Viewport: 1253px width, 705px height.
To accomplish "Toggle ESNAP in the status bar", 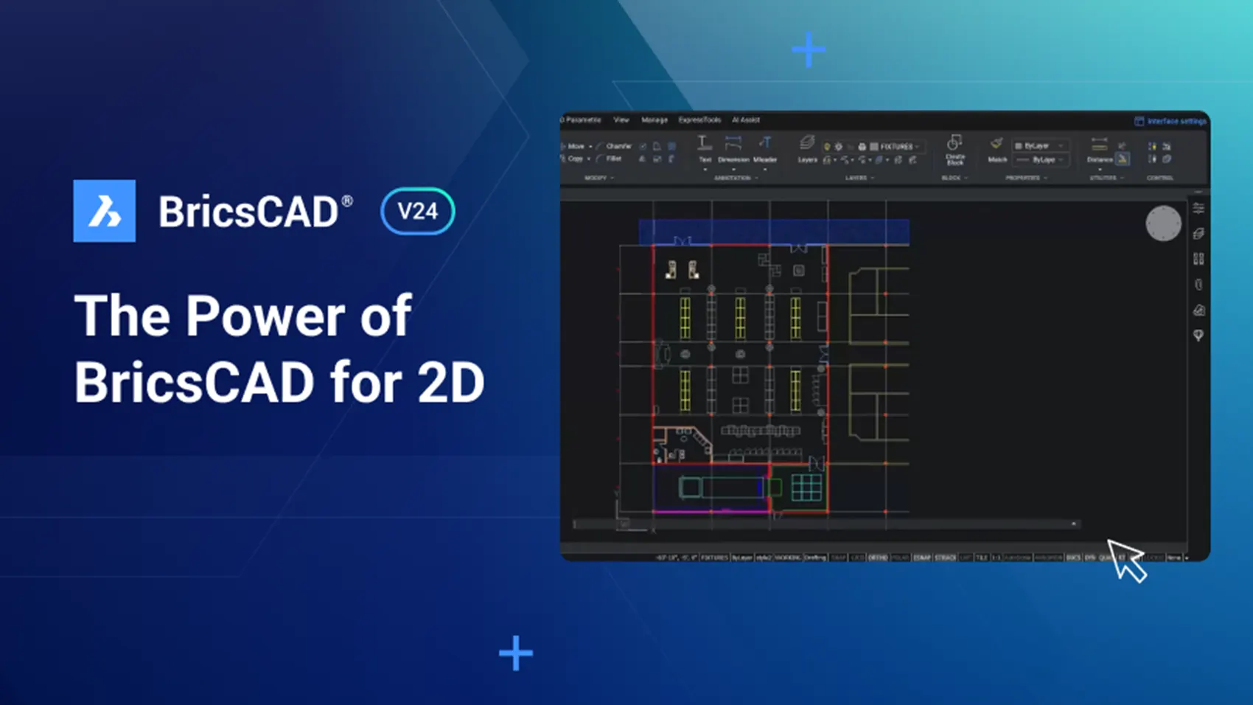I will [x=921, y=558].
